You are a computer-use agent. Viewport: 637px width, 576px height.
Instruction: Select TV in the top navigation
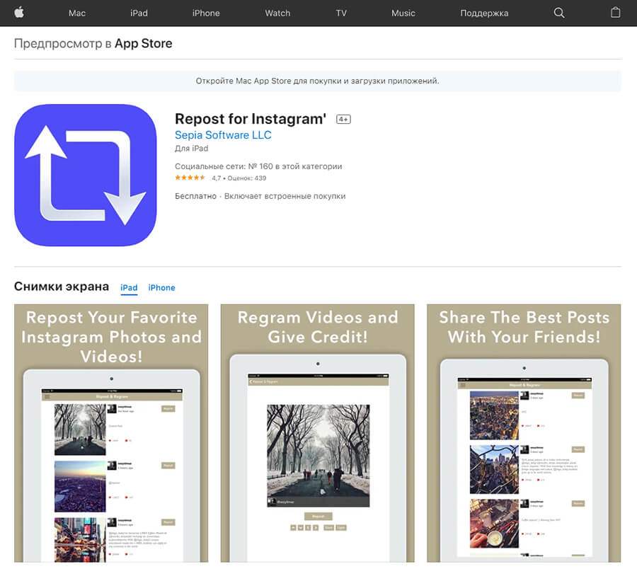pyautogui.click(x=341, y=13)
